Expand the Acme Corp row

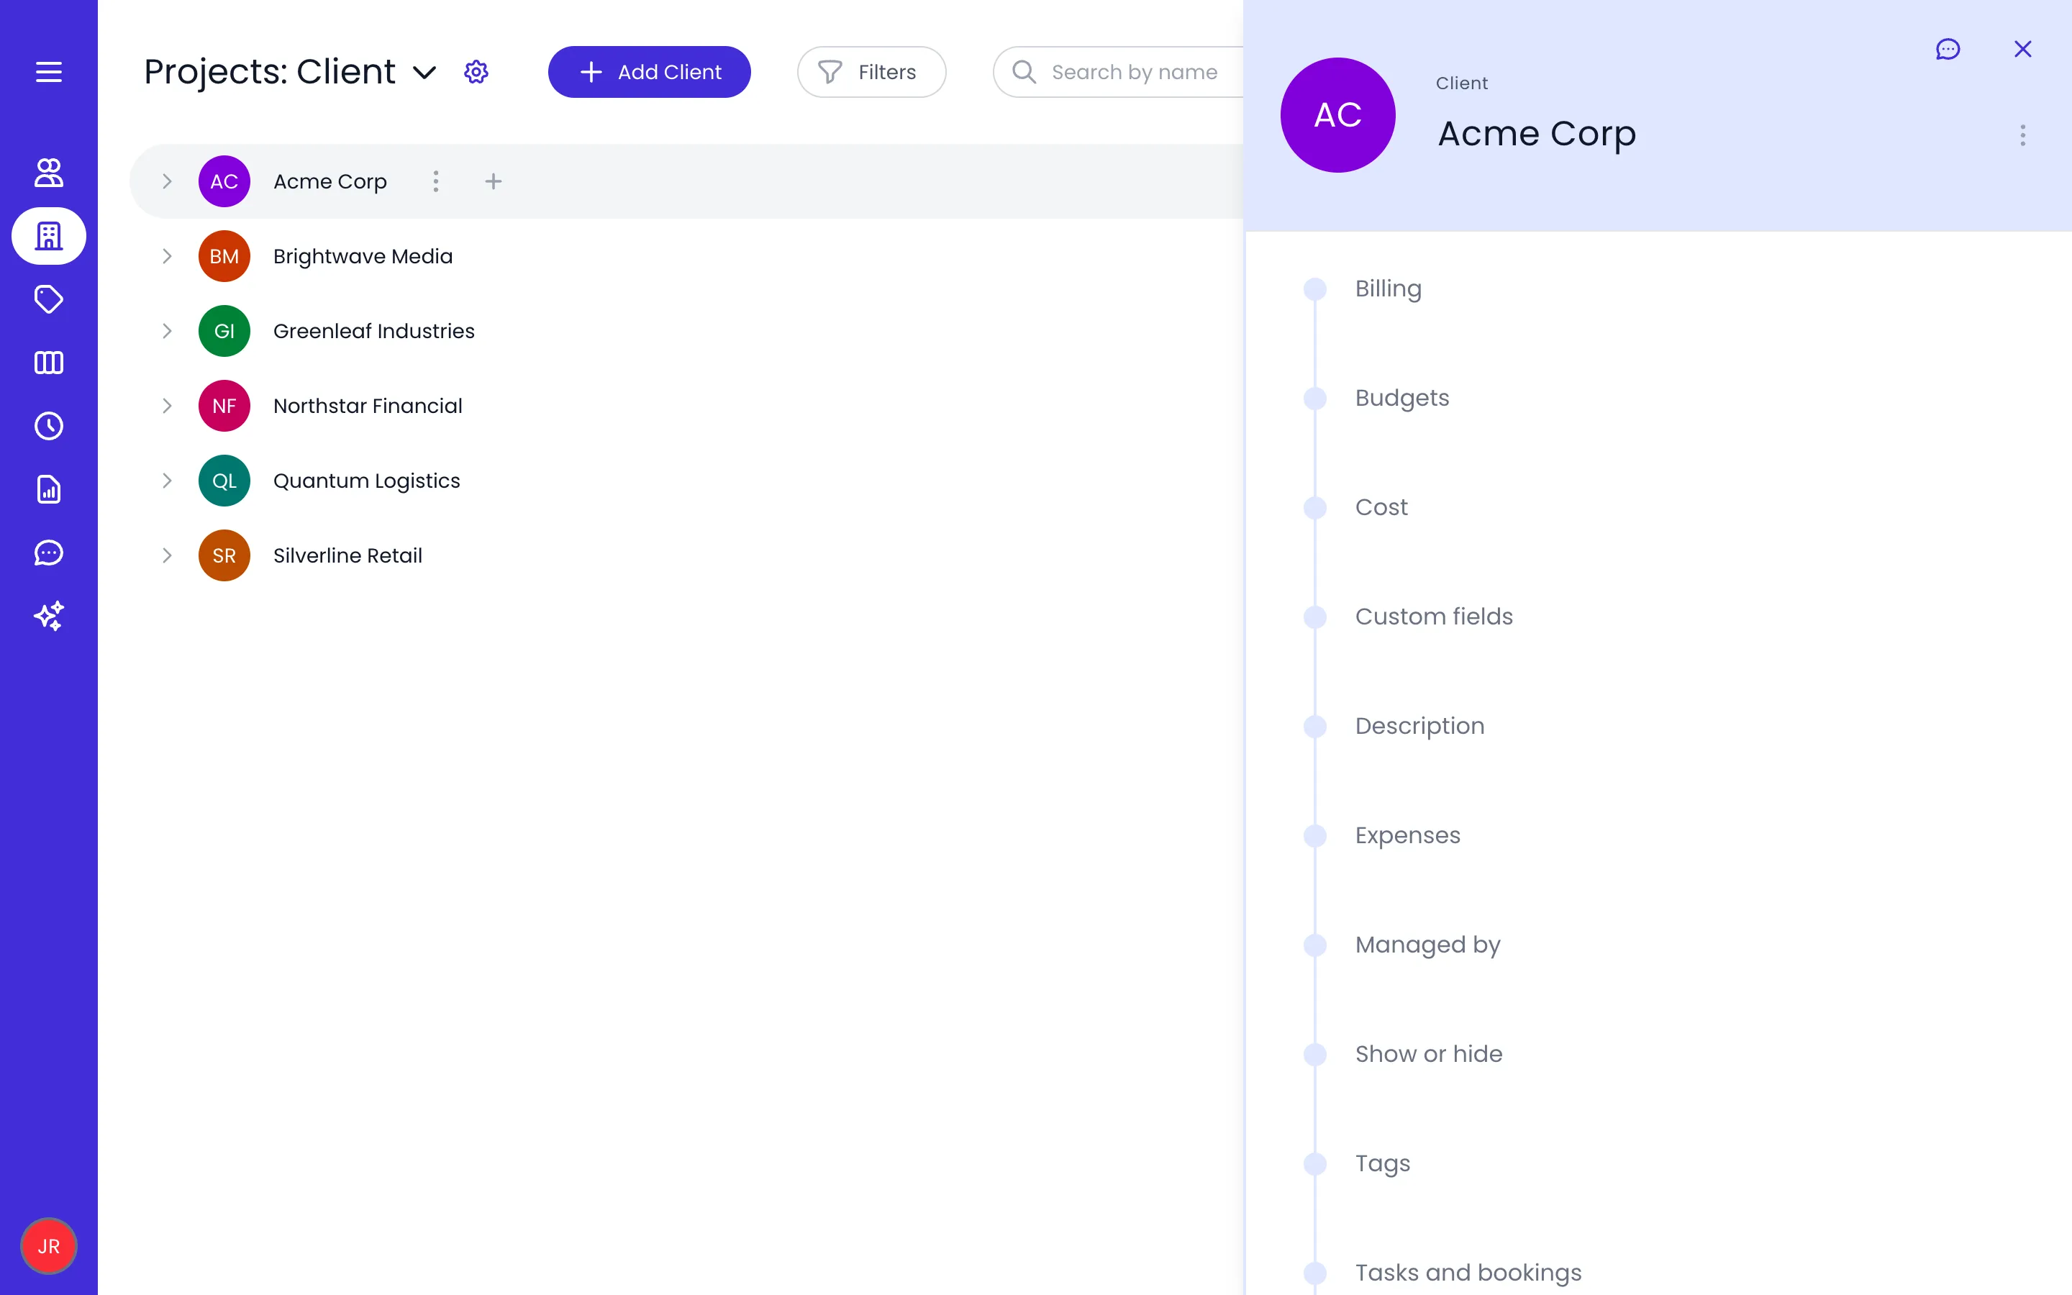(x=167, y=181)
